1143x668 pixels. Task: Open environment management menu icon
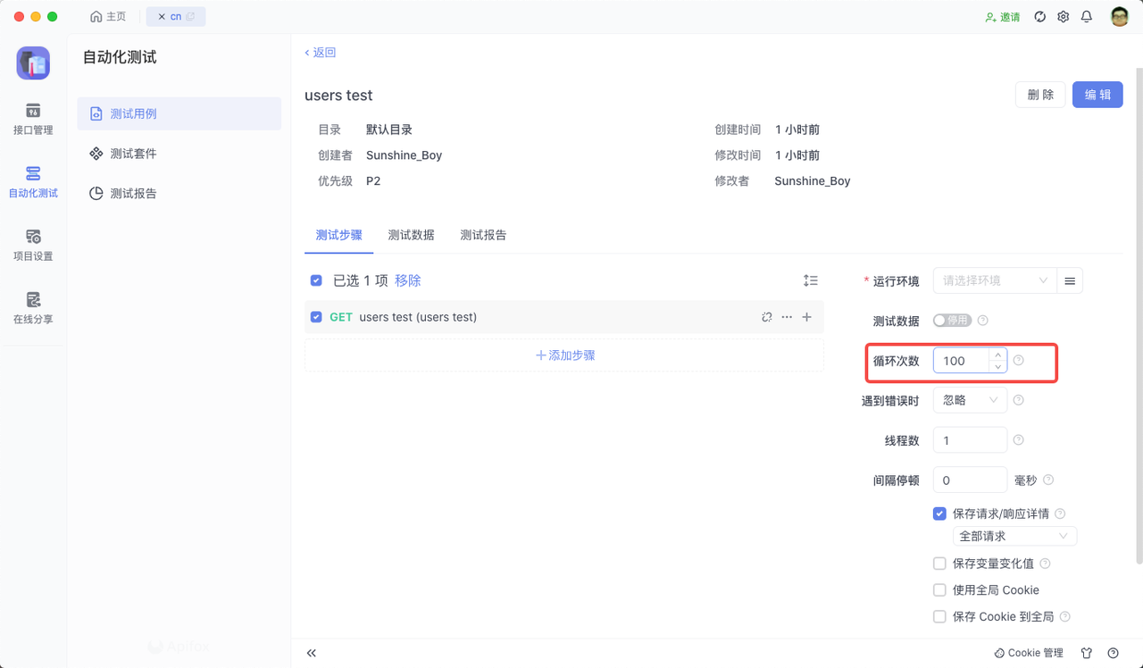point(1070,280)
